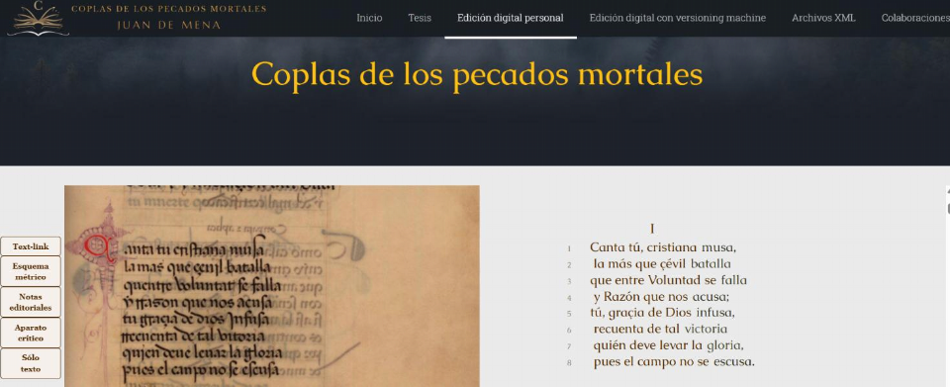
Task: Select the Edición digital personal tab
Action: [x=511, y=18]
